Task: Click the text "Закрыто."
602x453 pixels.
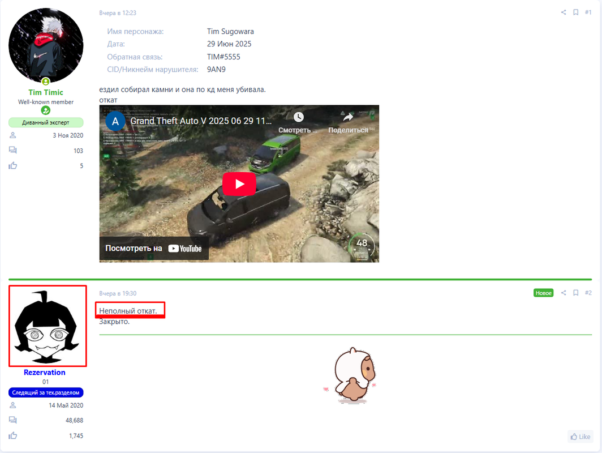Action: [x=114, y=321]
